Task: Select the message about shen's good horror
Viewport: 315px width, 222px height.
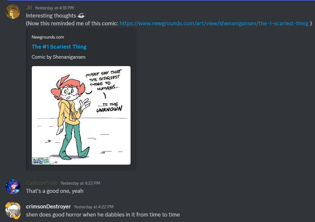Action: (x=103, y=215)
